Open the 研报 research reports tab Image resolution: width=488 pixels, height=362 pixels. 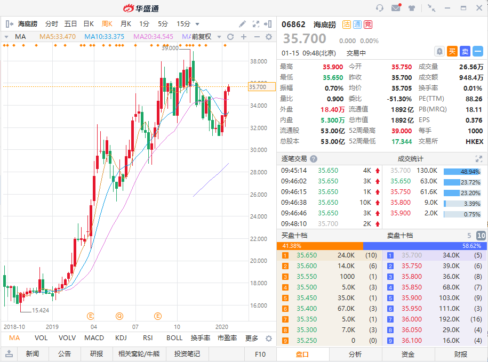[97, 354]
